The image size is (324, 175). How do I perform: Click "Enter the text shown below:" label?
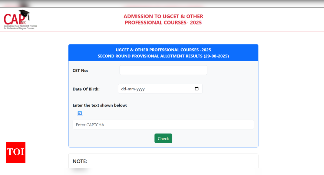100,105
